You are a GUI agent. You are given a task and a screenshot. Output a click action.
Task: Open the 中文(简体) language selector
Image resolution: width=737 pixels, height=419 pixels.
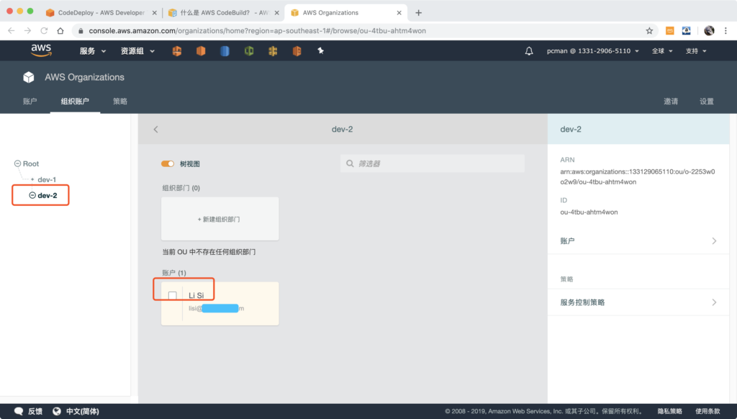point(82,411)
